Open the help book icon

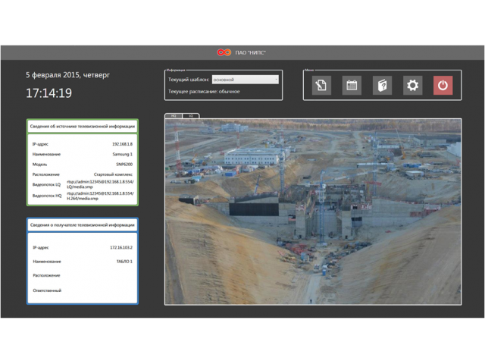coord(382,86)
